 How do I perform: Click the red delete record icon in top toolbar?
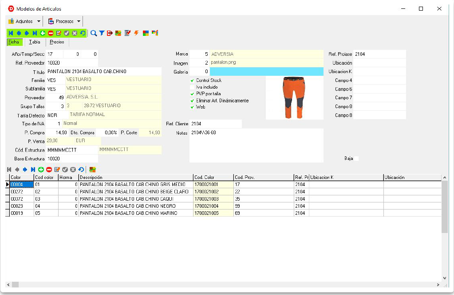tap(51, 33)
